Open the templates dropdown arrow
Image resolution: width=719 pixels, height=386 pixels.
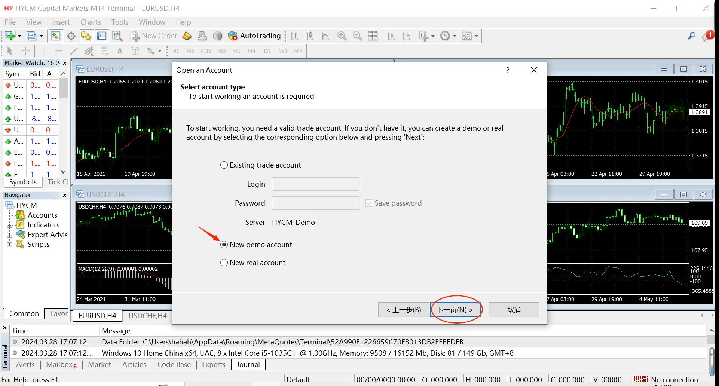476,36
